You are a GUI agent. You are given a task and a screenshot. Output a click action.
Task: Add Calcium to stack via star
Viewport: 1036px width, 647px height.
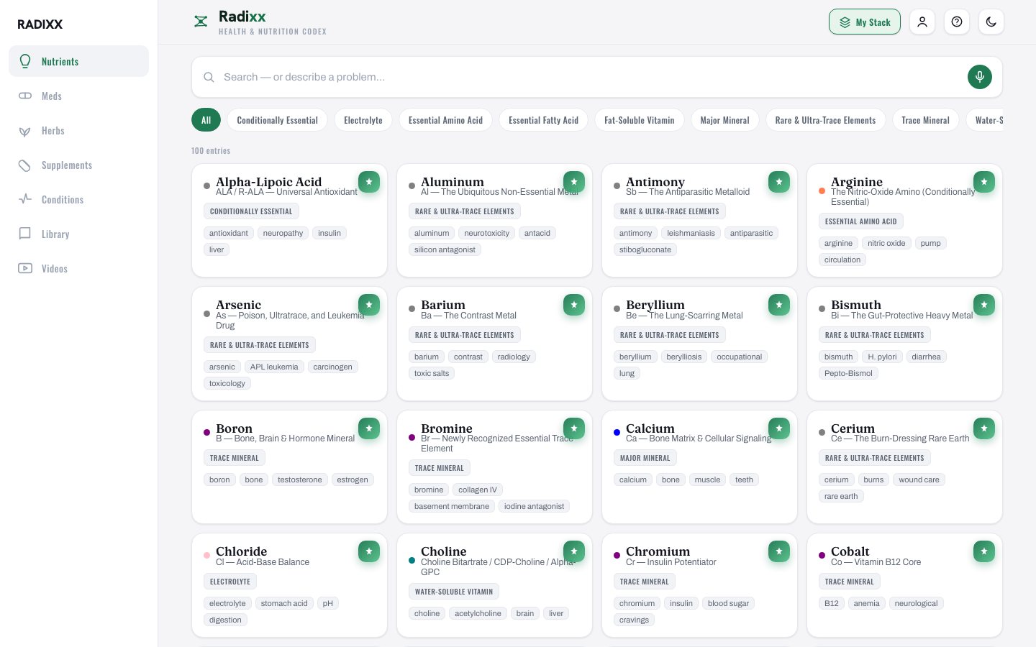click(779, 428)
